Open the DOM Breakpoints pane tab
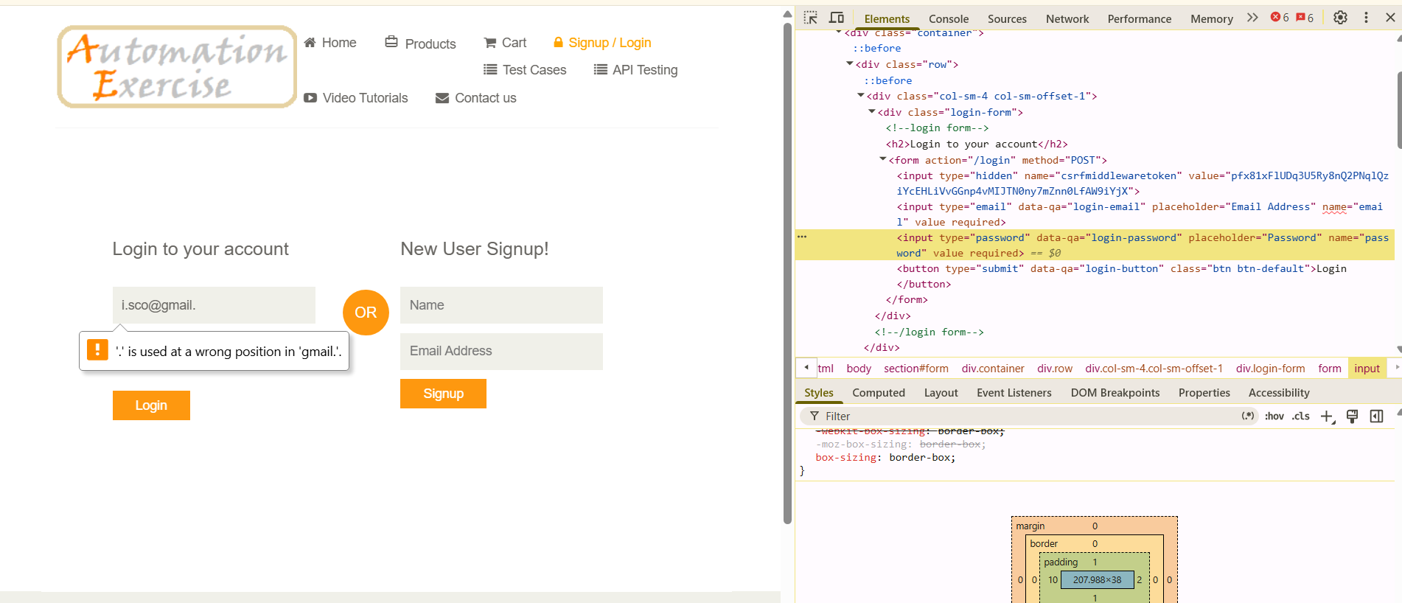The image size is (1402, 603). (x=1115, y=393)
